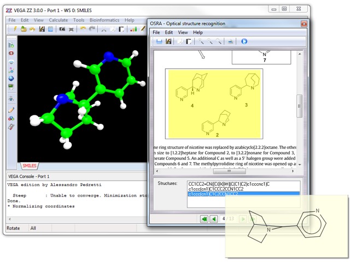Click the blue save icon in OSRA toolbar

[x=159, y=41]
